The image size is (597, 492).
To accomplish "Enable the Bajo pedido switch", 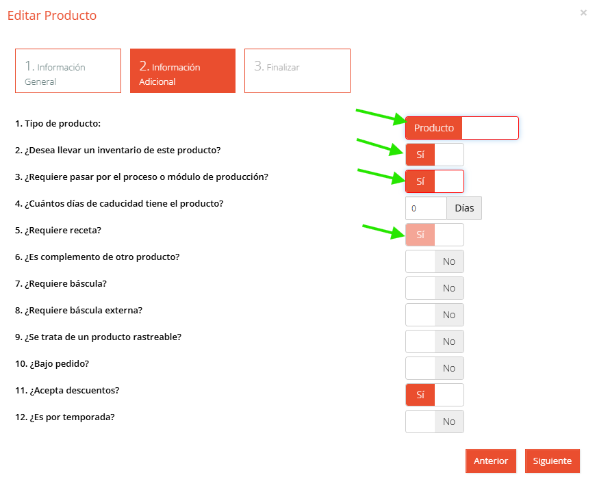I will [435, 368].
